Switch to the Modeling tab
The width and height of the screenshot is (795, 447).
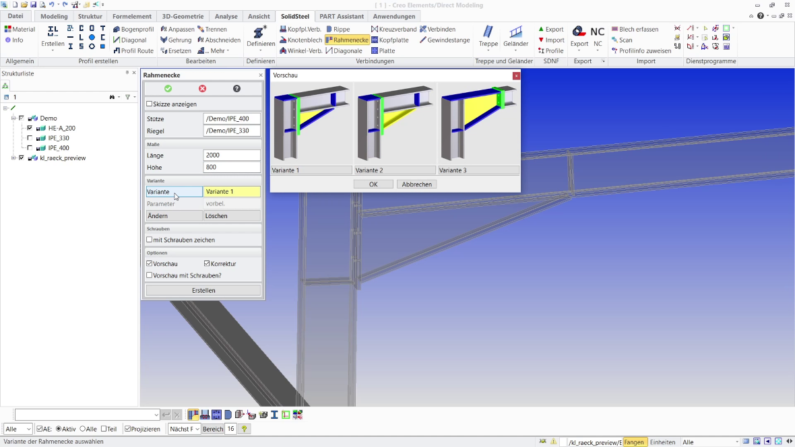point(54,16)
